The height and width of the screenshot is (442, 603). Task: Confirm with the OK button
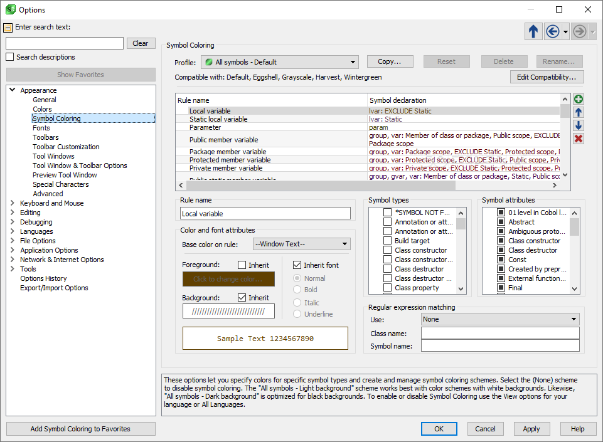point(439,429)
